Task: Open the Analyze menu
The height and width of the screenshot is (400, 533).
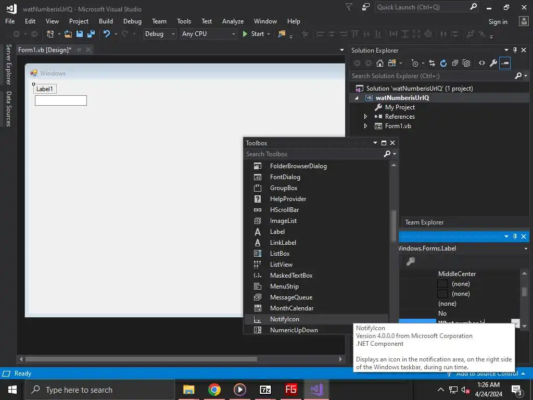Action: click(233, 21)
